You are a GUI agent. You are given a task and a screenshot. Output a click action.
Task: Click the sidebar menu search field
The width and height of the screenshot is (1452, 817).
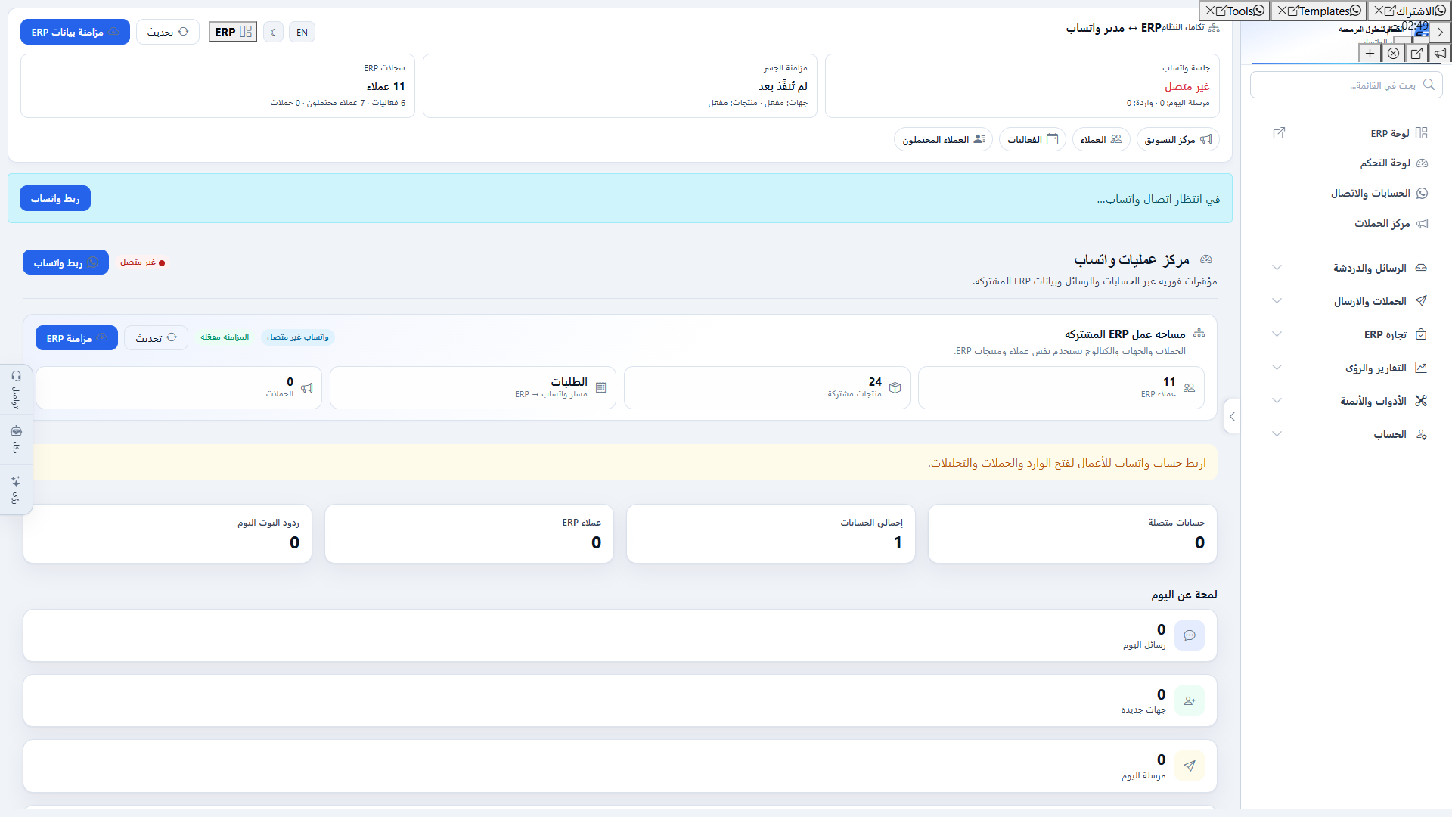1346,85
